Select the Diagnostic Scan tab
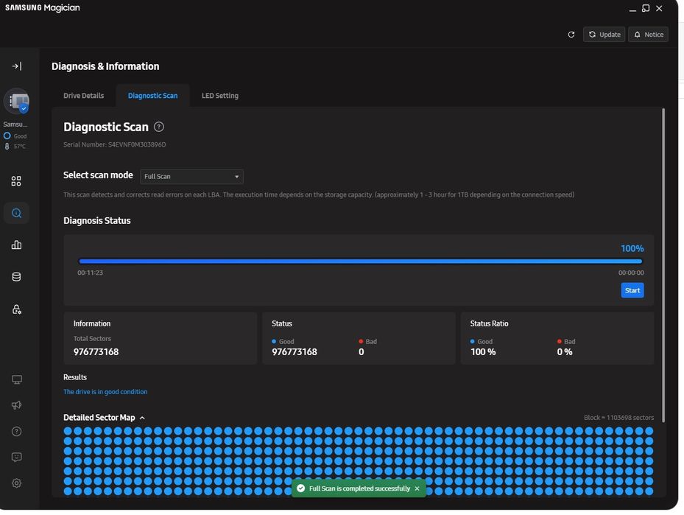 (x=152, y=96)
